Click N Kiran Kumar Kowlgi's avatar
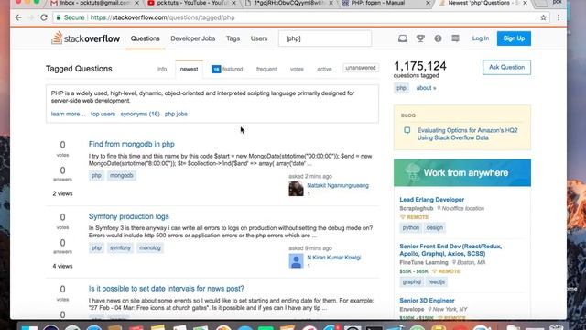The image size is (586, 330). tap(296, 260)
